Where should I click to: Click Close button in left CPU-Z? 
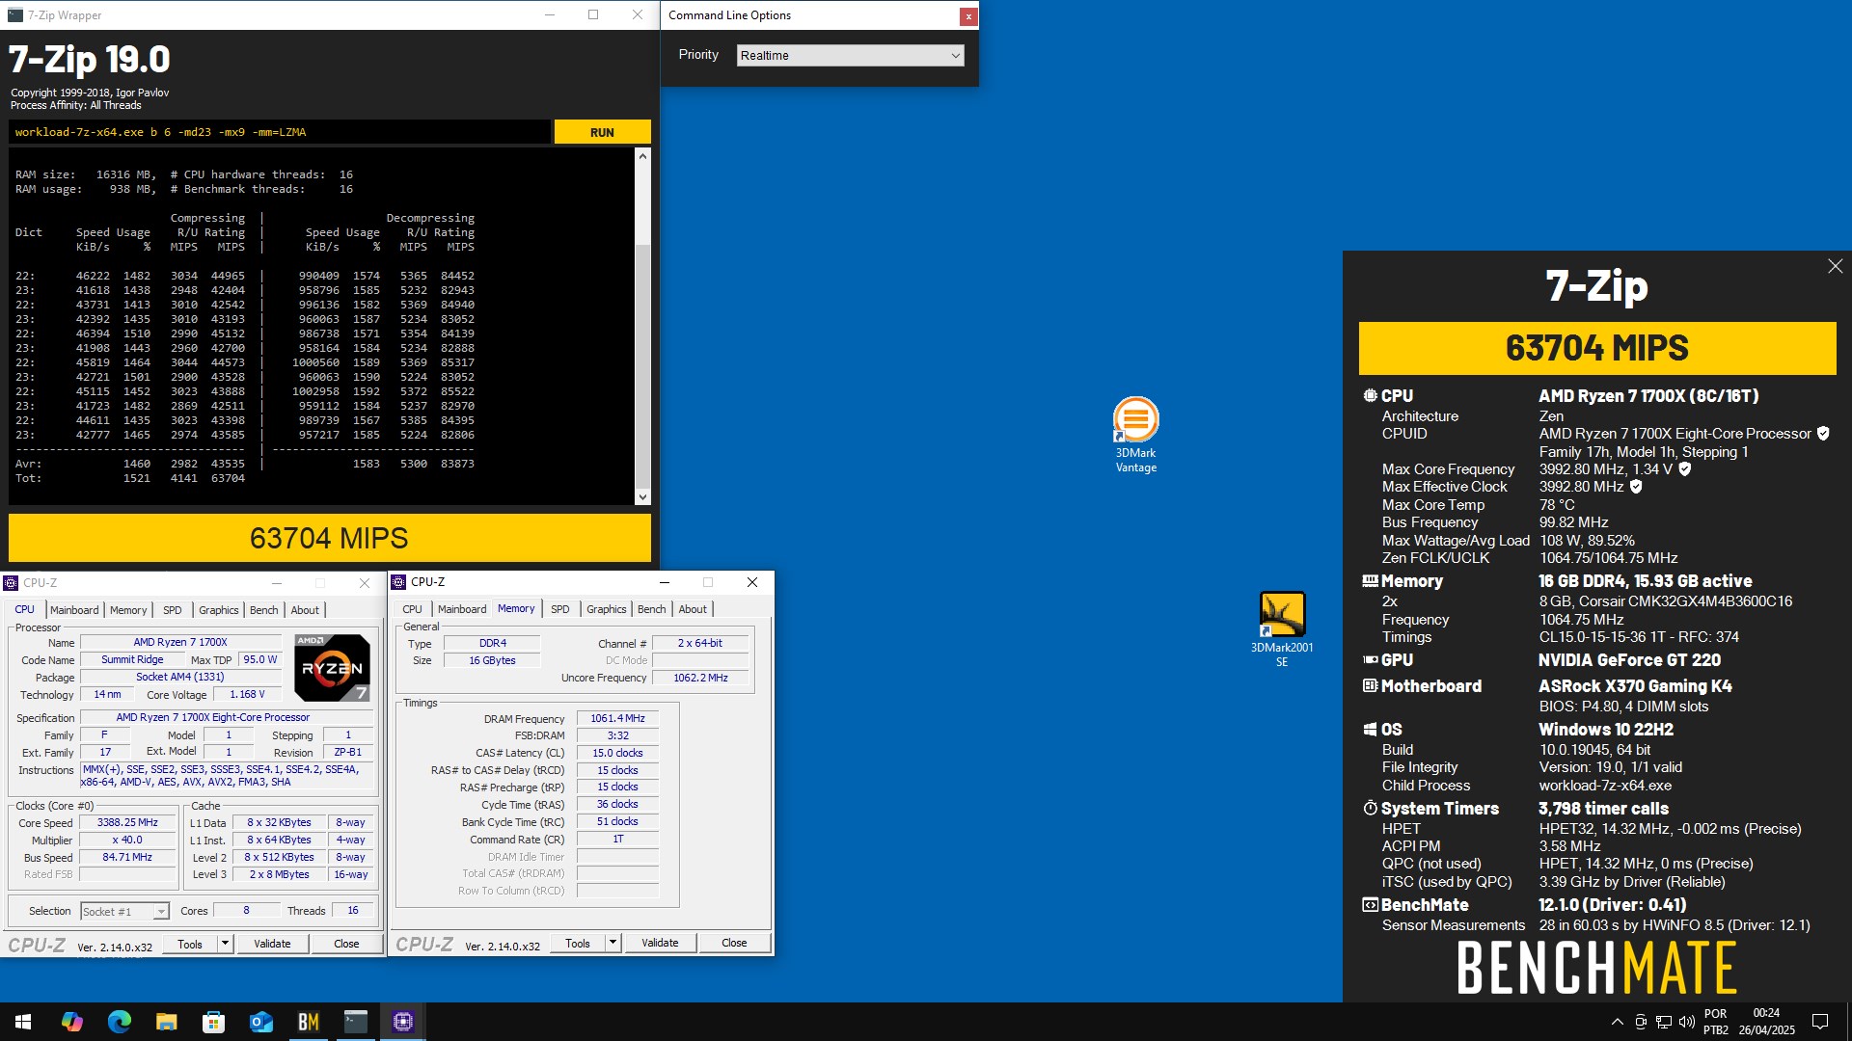[x=346, y=944]
